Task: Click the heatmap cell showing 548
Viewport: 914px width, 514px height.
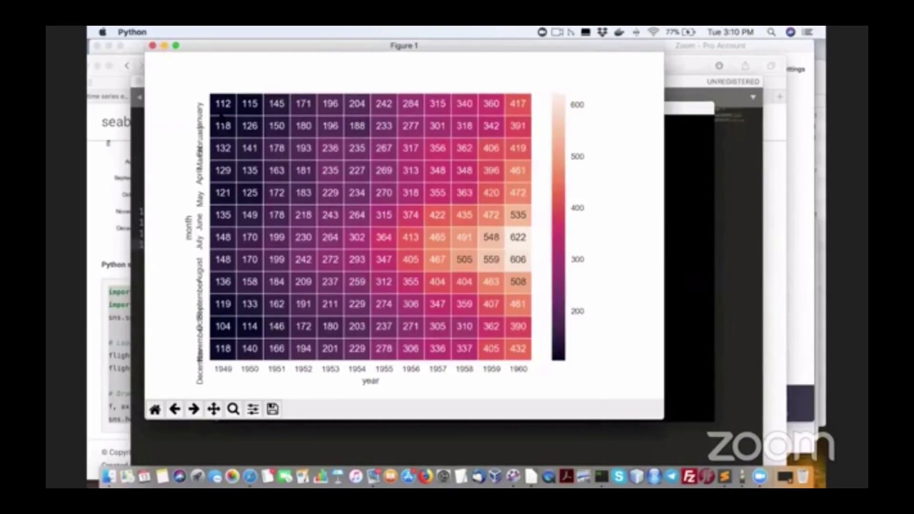Action: coord(491,237)
